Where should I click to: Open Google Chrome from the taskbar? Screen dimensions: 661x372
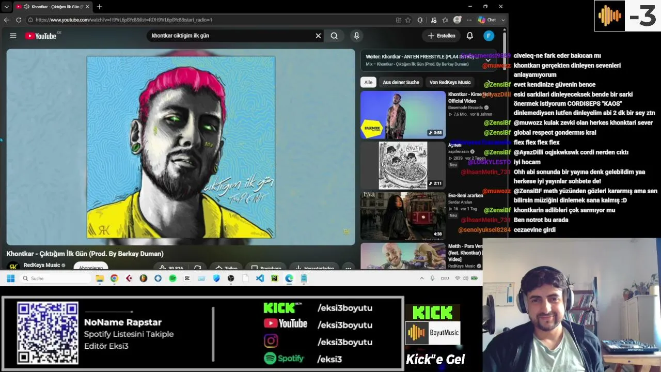[114, 278]
